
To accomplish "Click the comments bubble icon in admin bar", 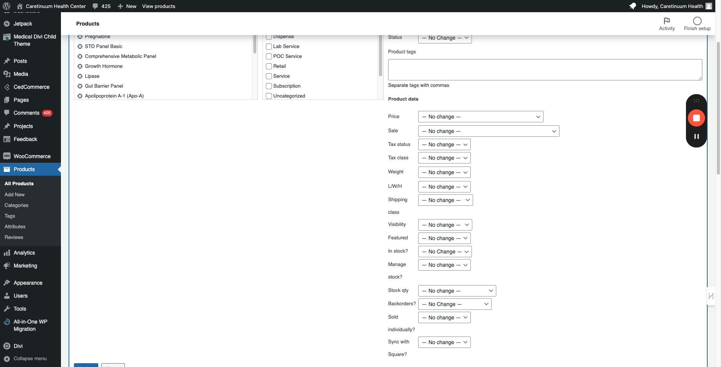I will coord(95,6).
